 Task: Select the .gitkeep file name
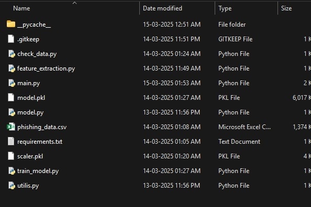[x=28, y=39]
